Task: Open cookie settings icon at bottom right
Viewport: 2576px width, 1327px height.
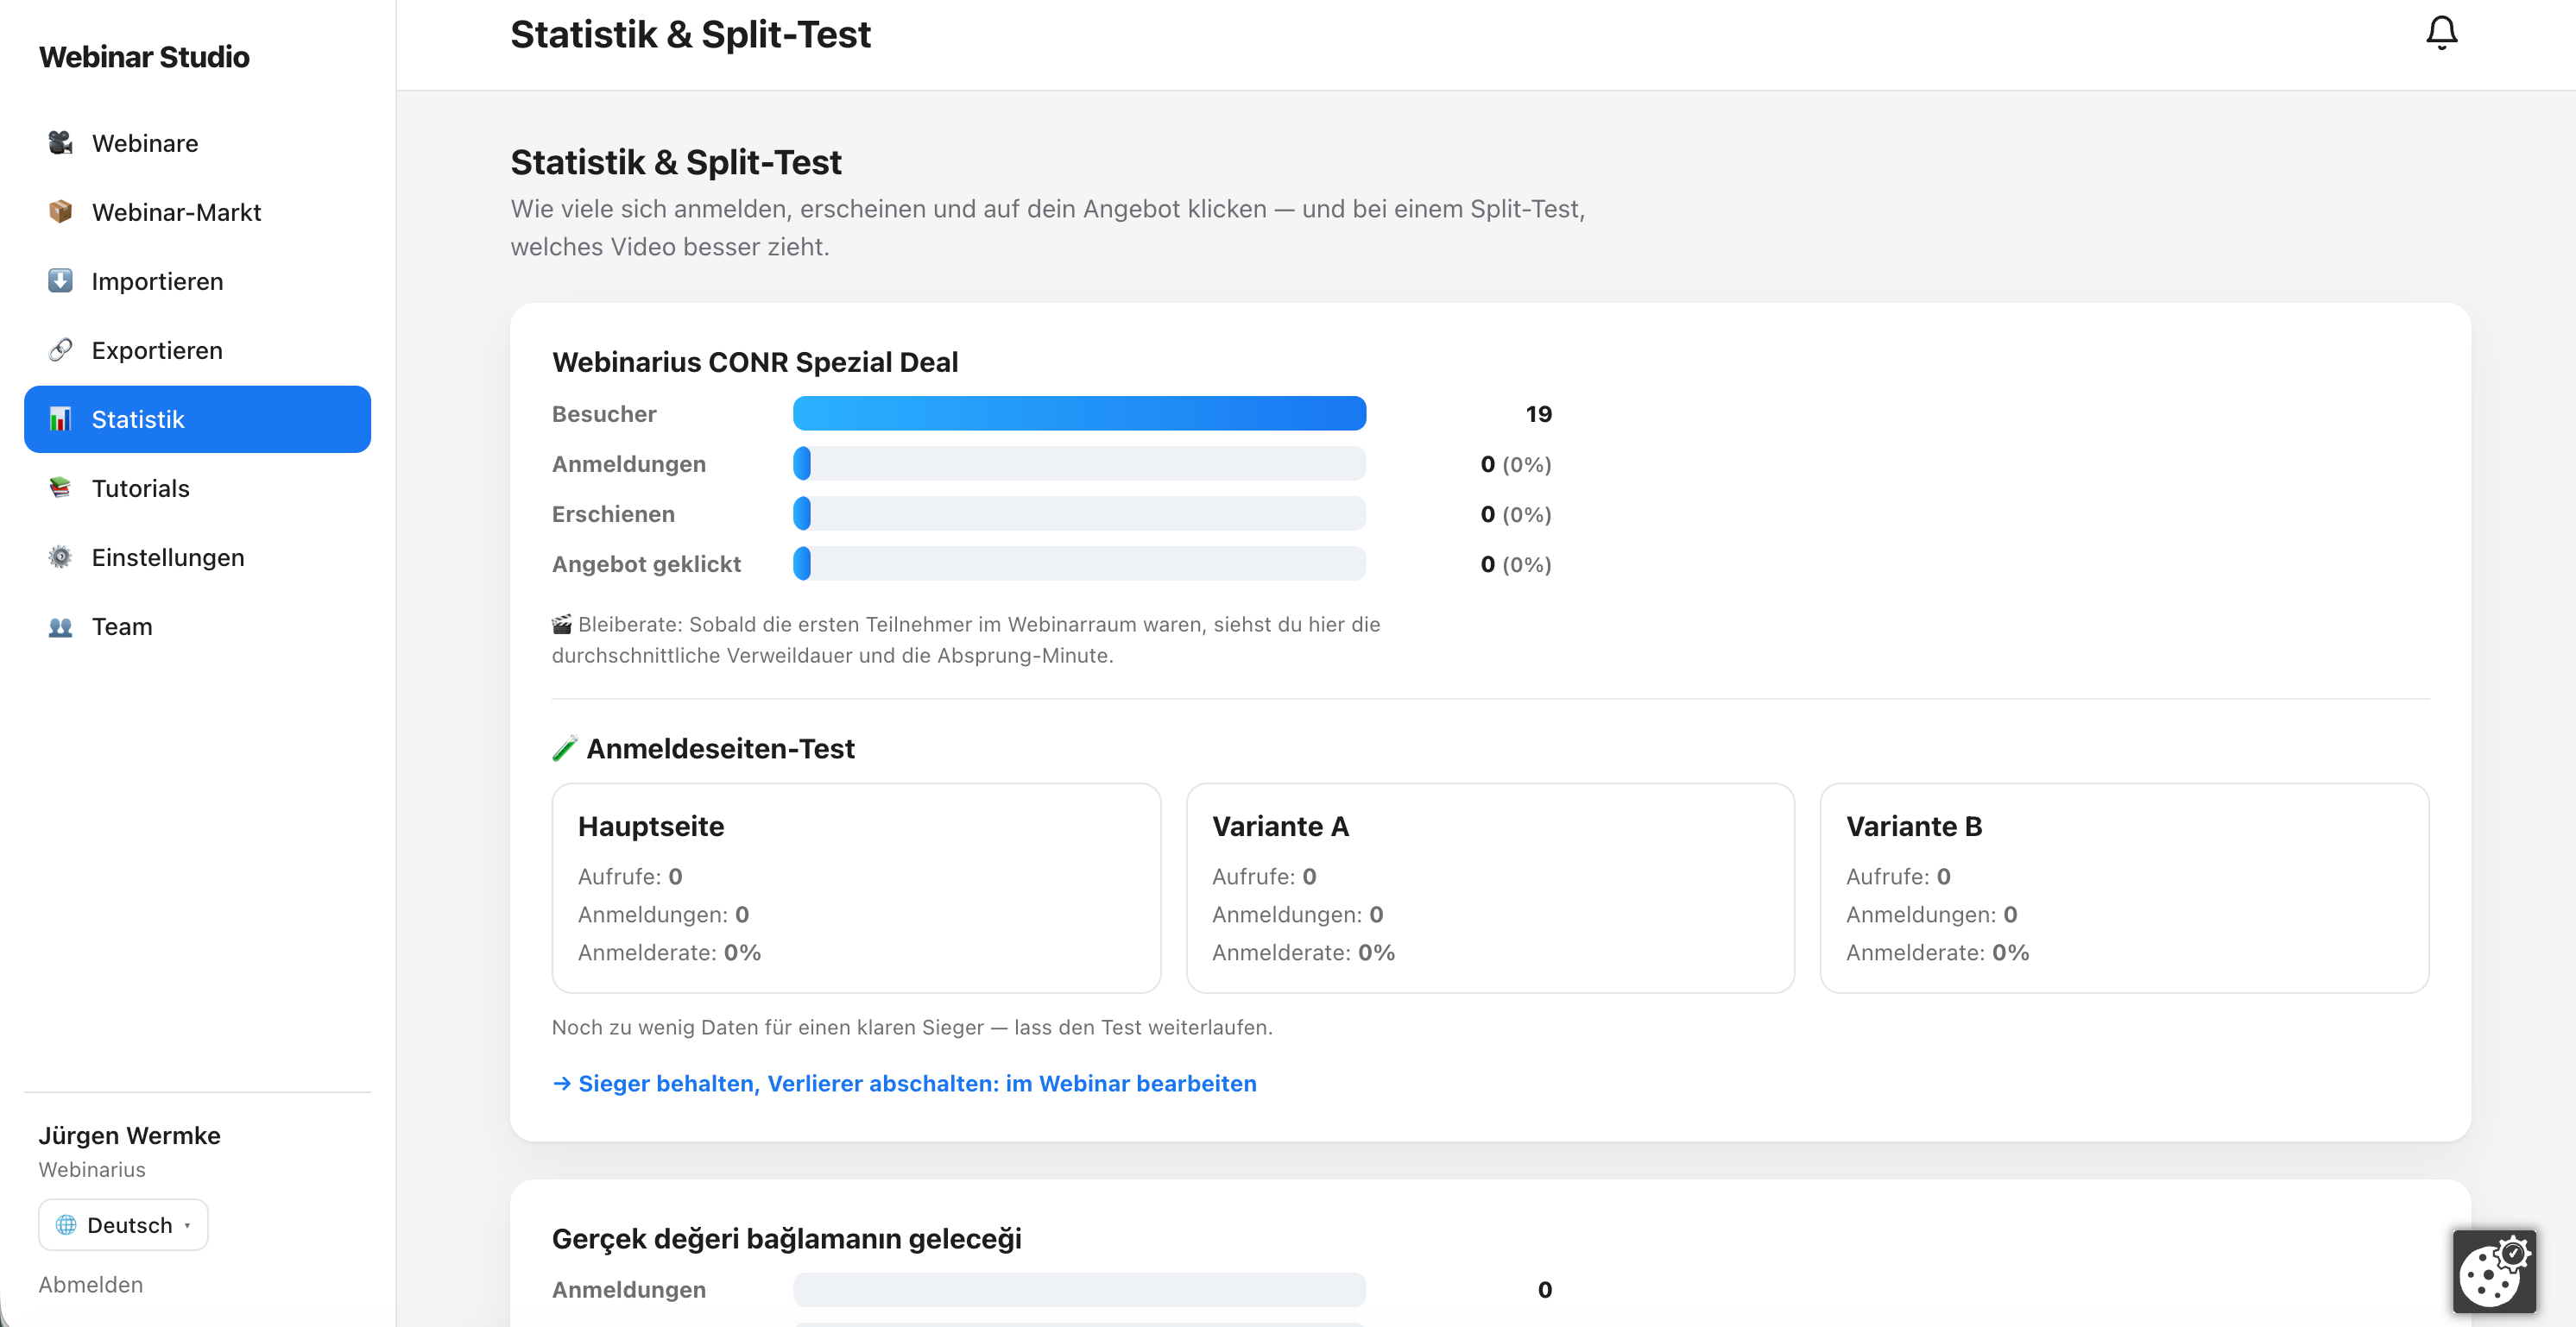Action: pos(2494,1272)
